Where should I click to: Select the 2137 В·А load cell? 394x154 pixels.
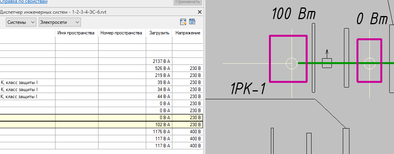[159, 61]
